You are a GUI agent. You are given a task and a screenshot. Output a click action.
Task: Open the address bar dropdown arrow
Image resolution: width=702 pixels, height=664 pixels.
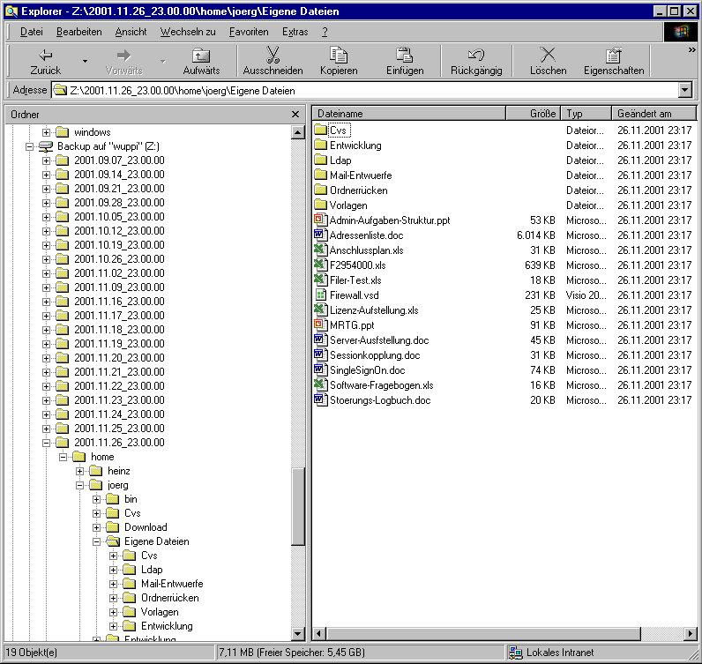(684, 90)
